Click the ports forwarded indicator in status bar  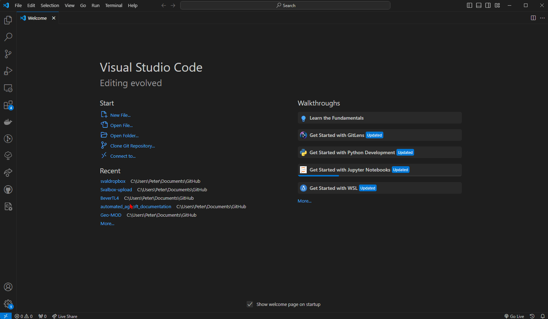coord(42,316)
